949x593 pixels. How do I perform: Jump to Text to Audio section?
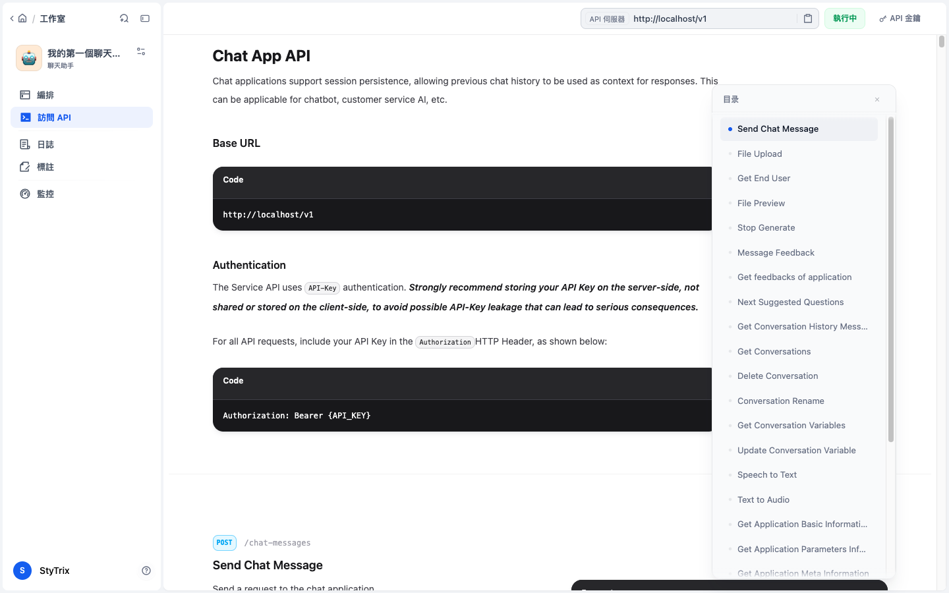tap(799, 499)
